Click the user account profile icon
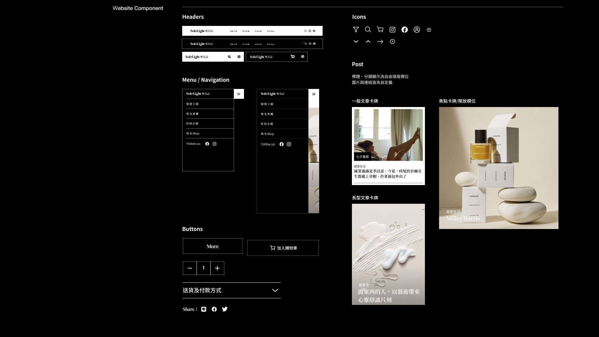 416,30
